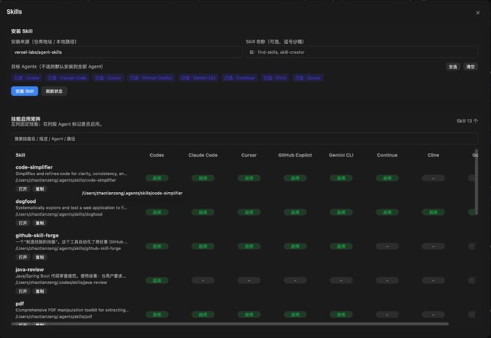Deselect the Cursor agent chip
This screenshot has width=491, height=338.
click(x=108, y=78)
